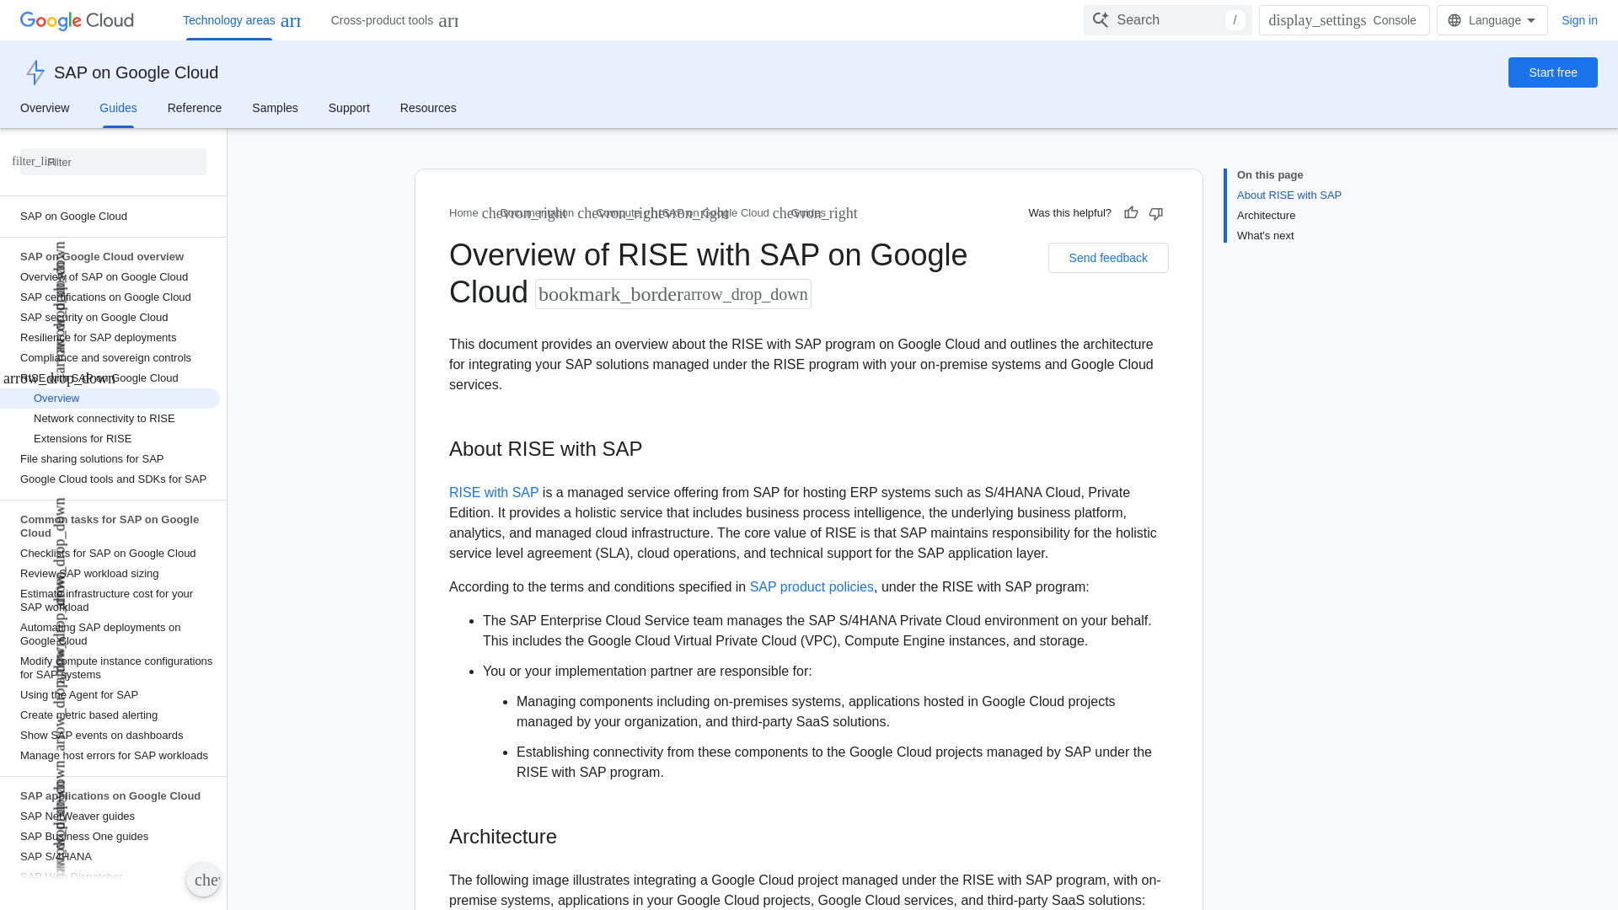1618x910 pixels.
Task: Open the RISE with SAP link
Action: [494, 493]
